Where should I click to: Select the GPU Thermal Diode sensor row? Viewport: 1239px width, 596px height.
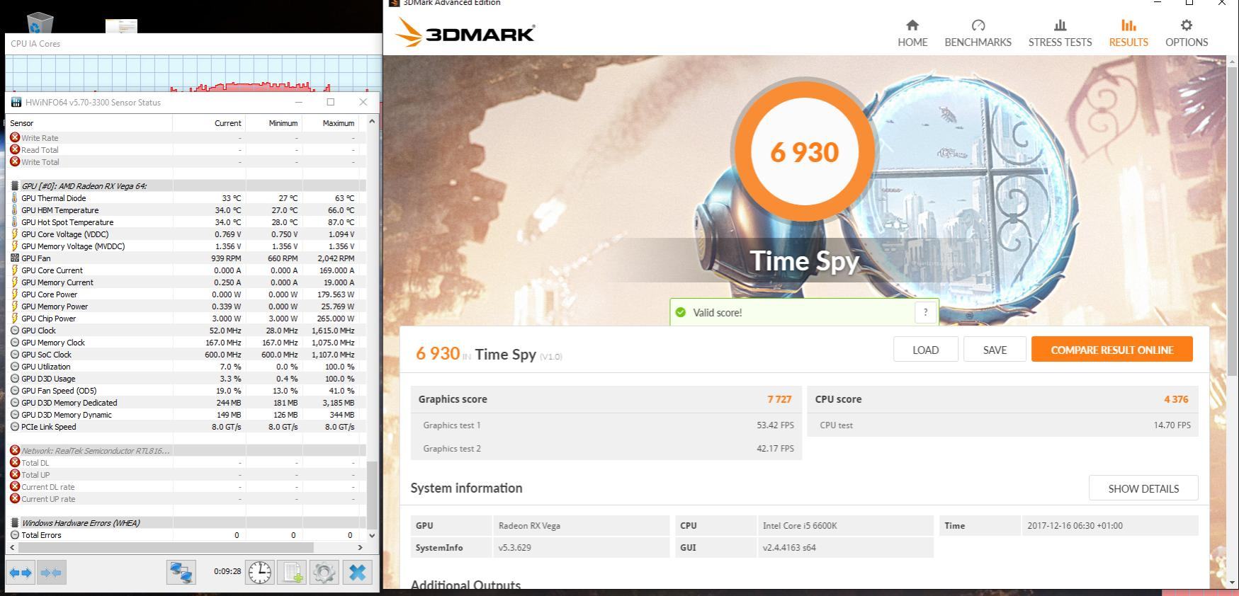(186, 198)
